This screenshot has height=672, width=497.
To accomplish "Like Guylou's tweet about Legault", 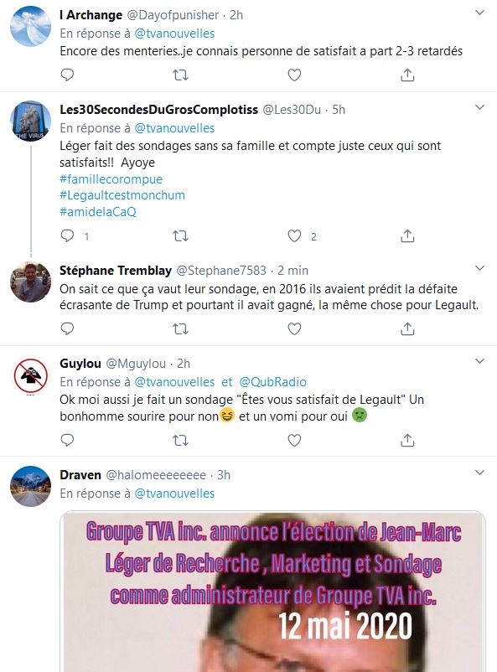I will point(294,440).
